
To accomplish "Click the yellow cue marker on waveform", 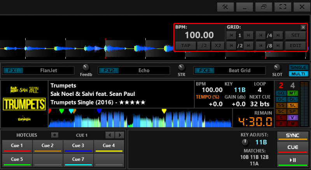I will (x=164, y=111).
